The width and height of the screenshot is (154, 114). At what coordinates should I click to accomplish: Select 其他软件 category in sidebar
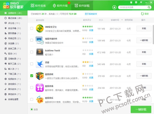click(14, 94)
